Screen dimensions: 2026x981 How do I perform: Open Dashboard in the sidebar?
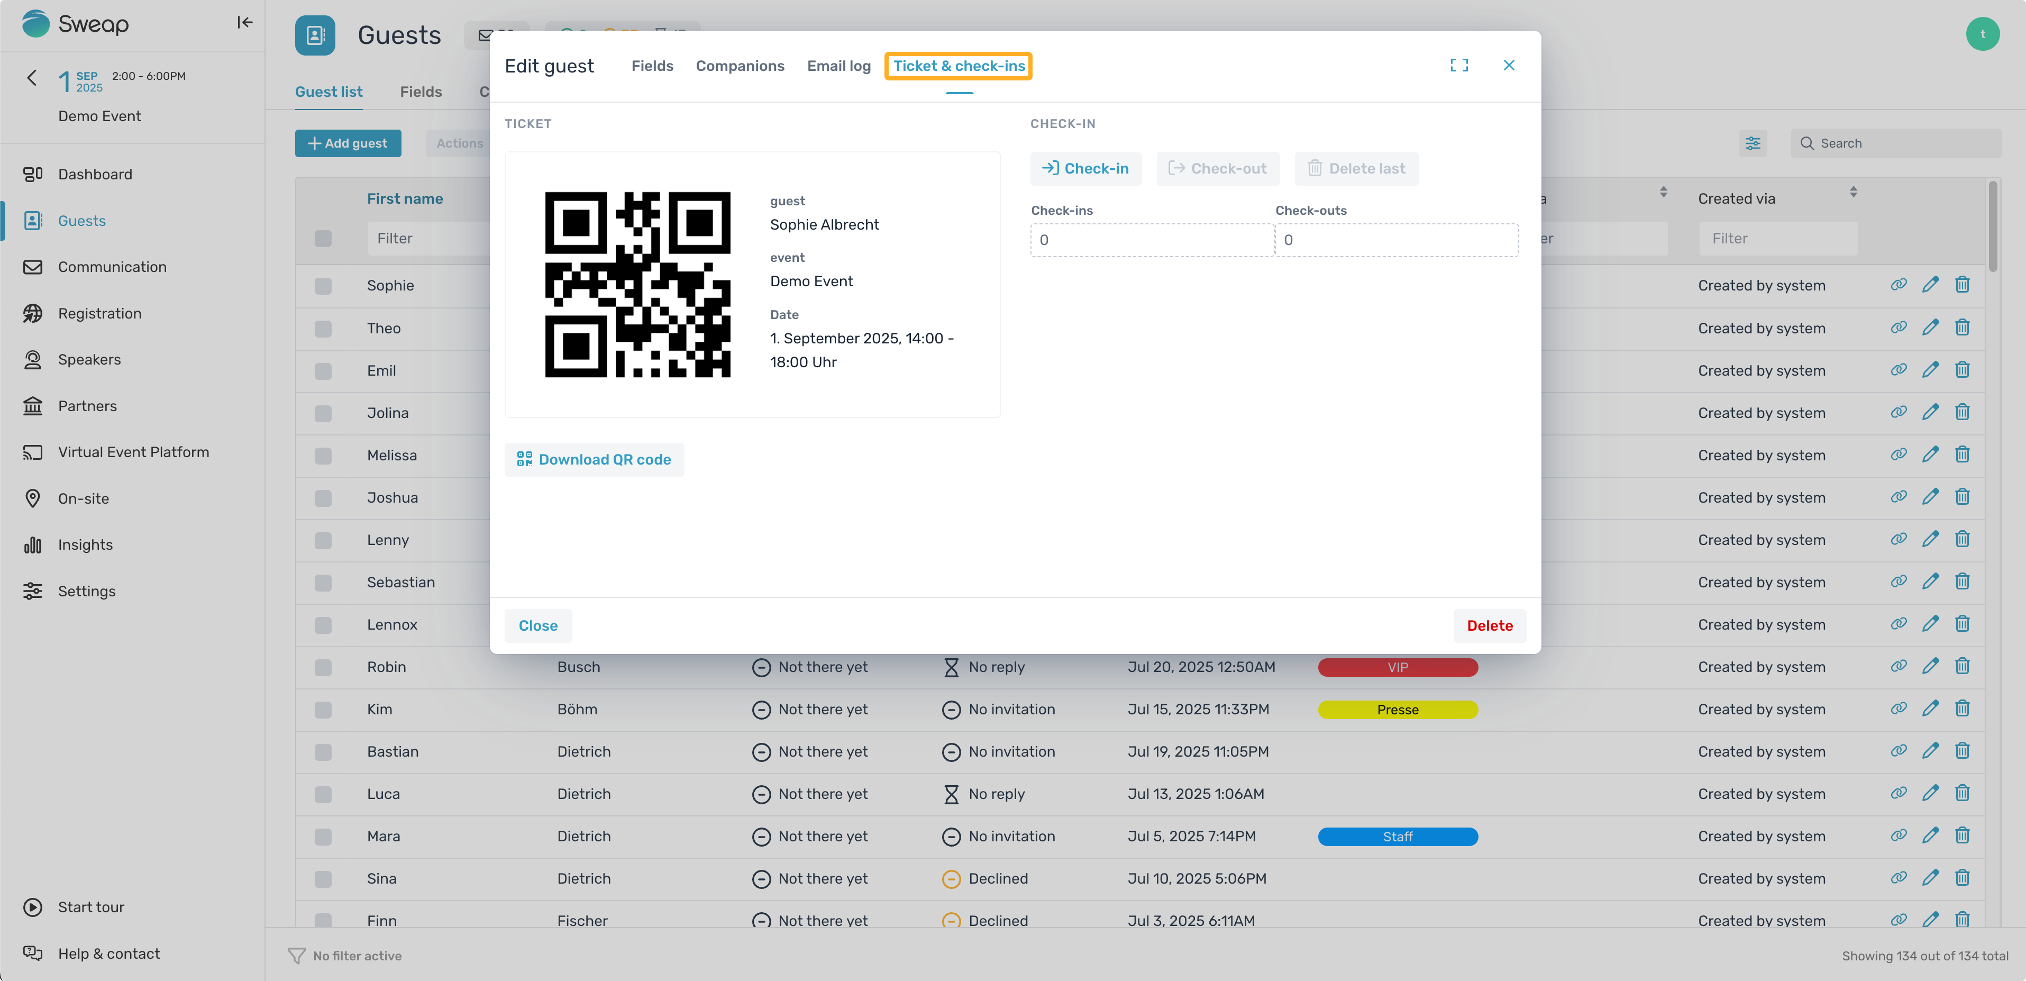tap(94, 174)
